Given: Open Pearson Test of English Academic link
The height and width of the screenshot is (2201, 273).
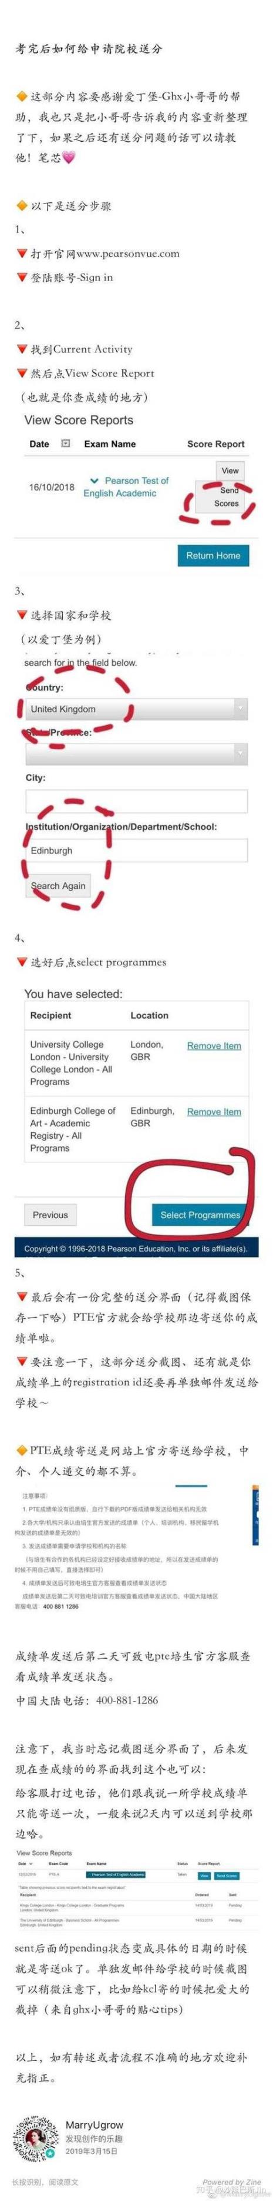Looking at the screenshot, I should pos(126,486).
